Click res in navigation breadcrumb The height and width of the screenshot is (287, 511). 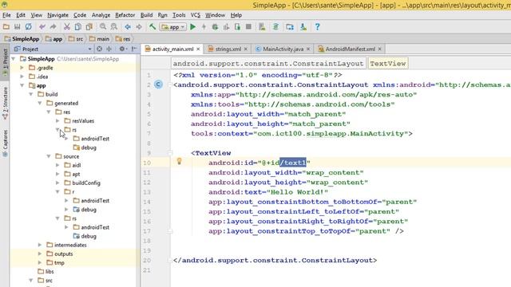click(123, 39)
